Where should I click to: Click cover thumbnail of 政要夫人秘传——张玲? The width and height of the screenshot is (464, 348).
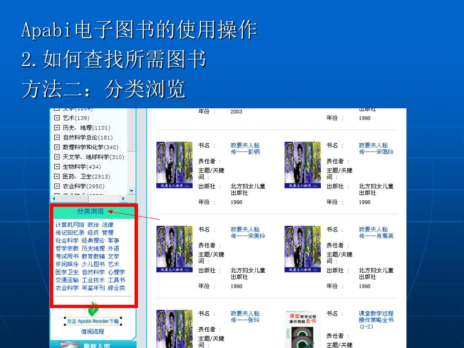coord(174,329)
